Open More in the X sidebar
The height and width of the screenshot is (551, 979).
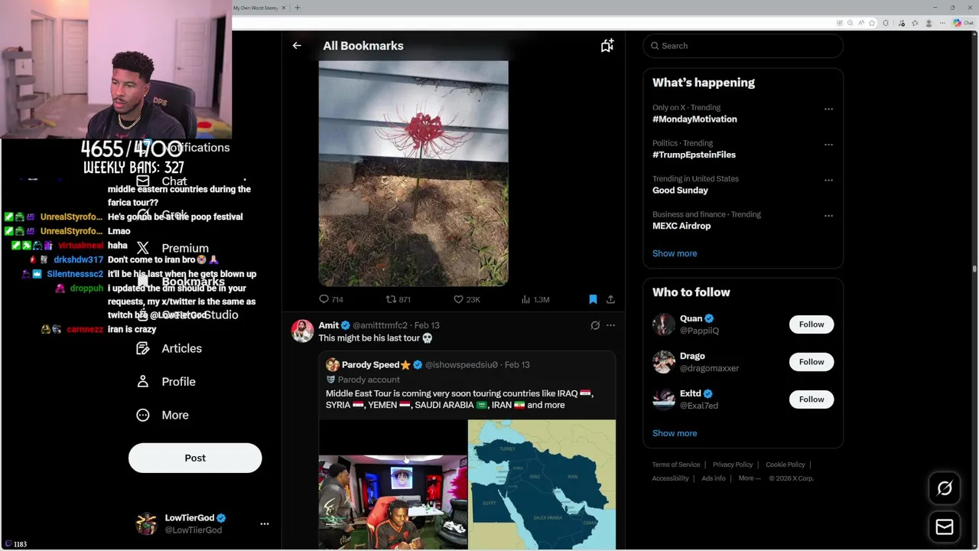pyautogui.click(x=162, y=415)
